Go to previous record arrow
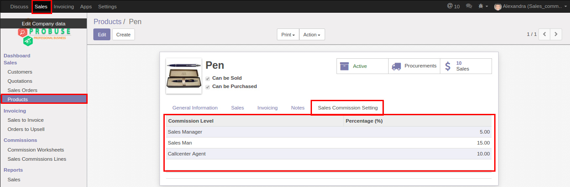Screen dimensions: 570x187 pos(544,34)
